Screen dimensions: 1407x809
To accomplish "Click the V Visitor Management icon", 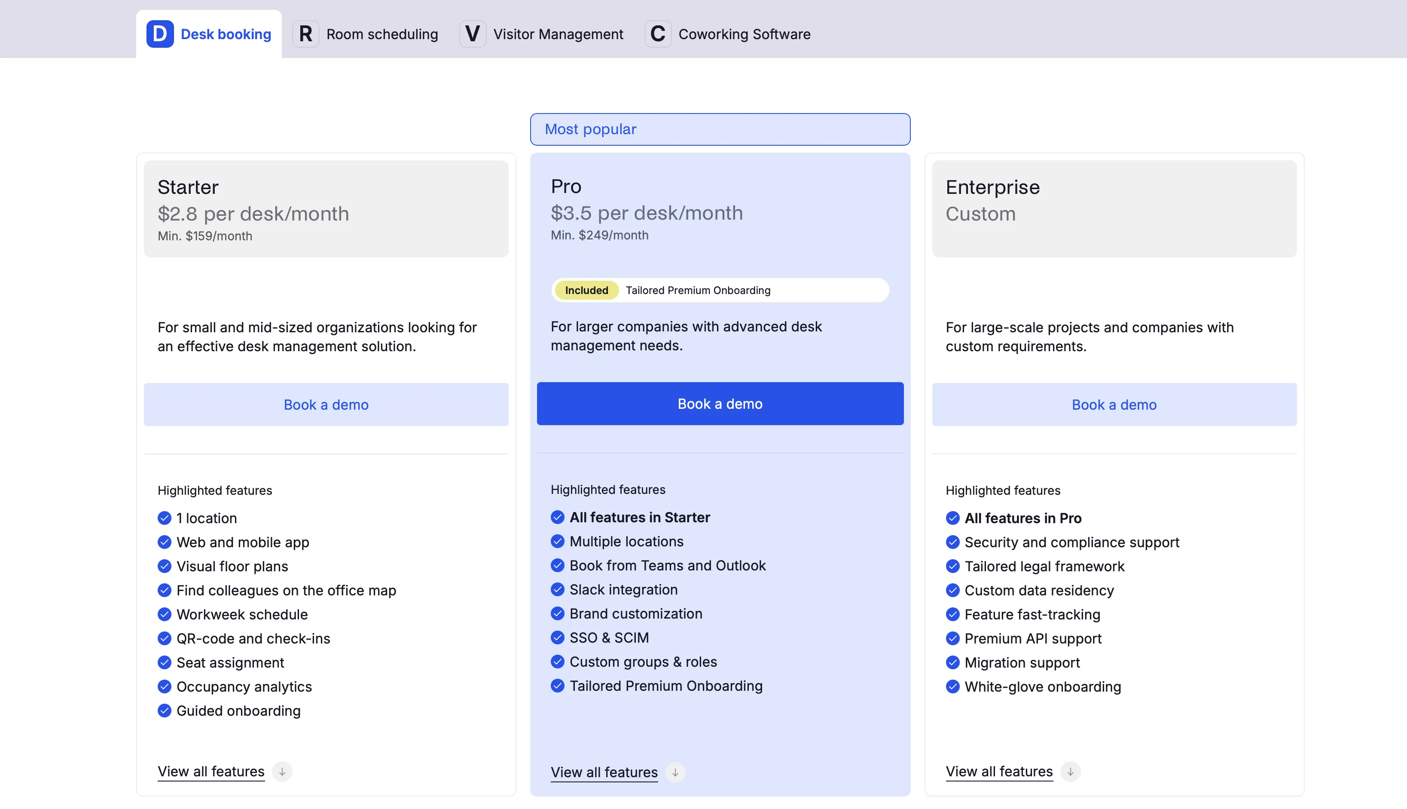I will click(473, 34).
